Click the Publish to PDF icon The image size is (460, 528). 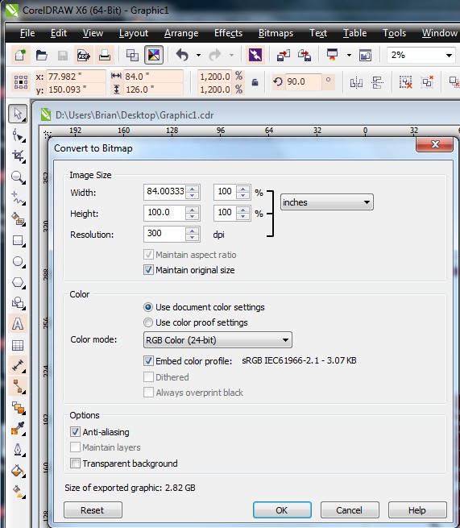tap(84, 55)
